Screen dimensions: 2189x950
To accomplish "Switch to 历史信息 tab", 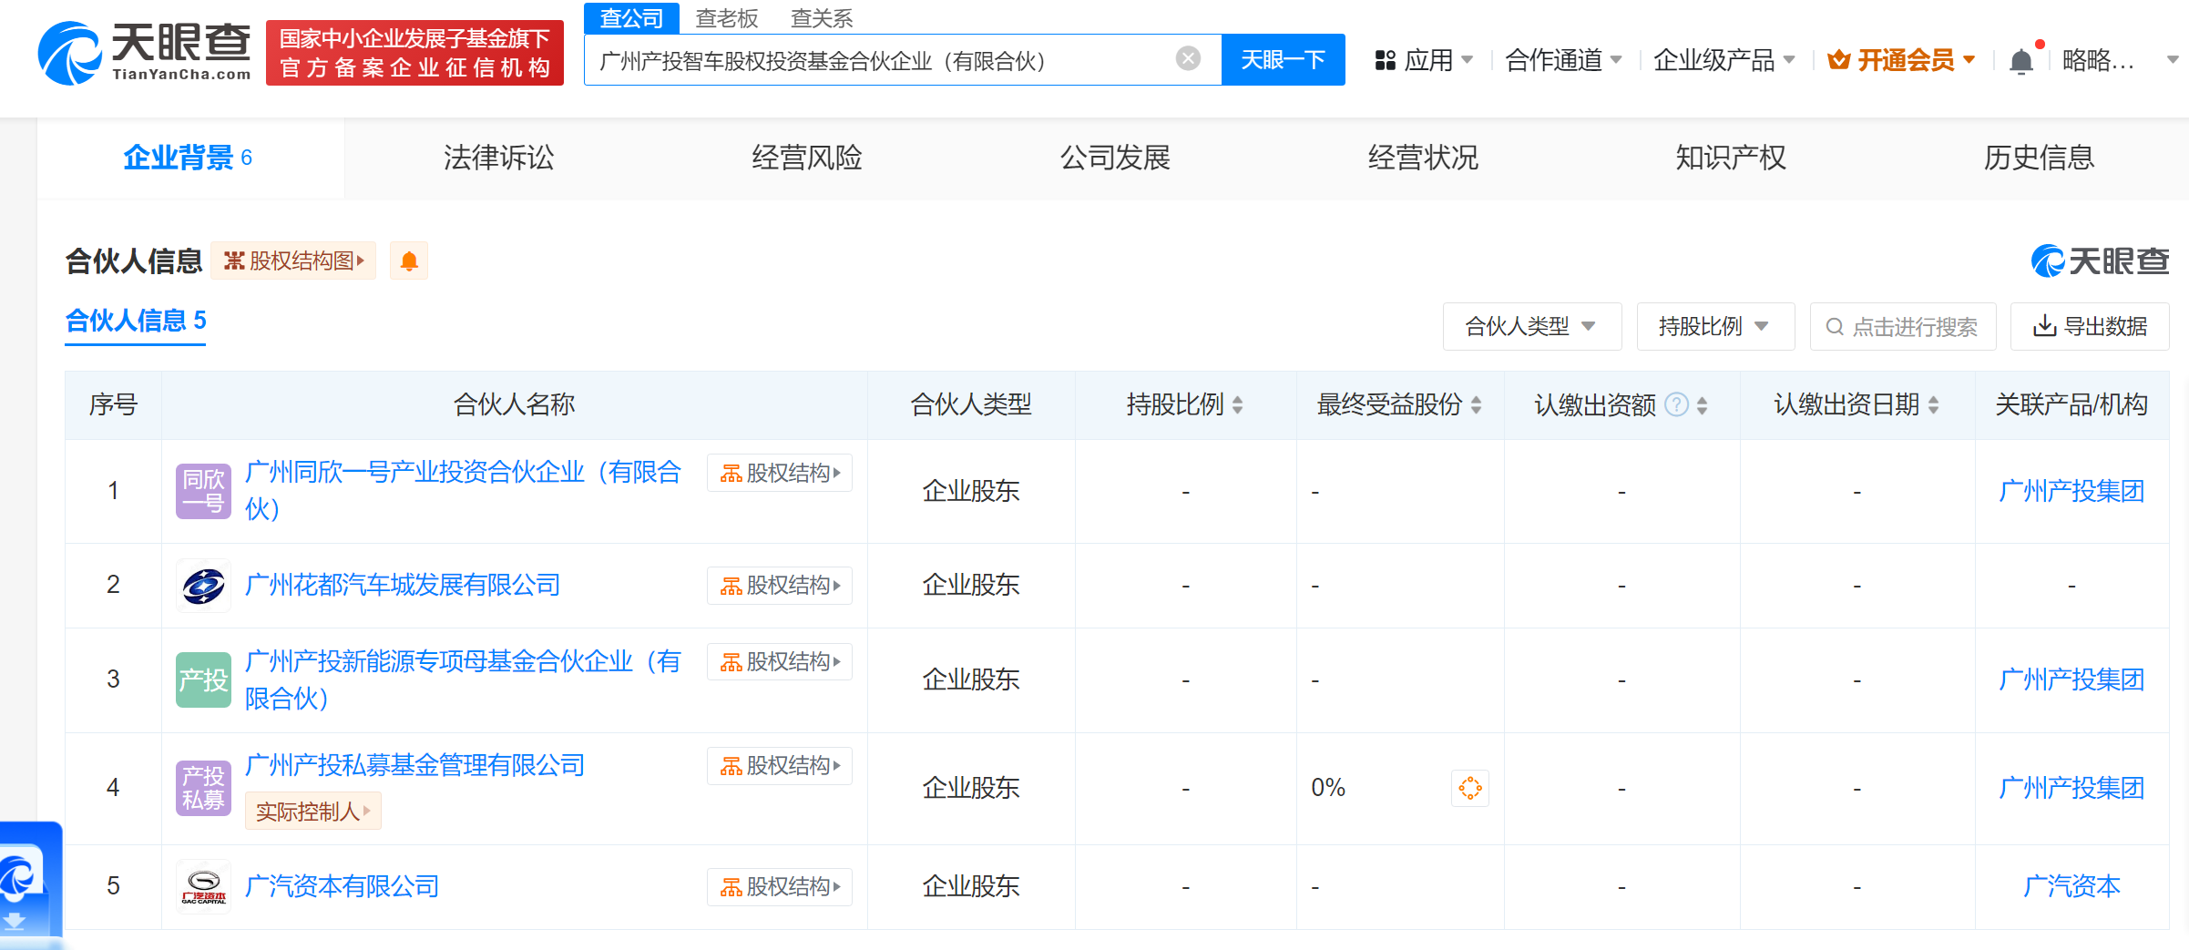I will (x=2039, y=158).
